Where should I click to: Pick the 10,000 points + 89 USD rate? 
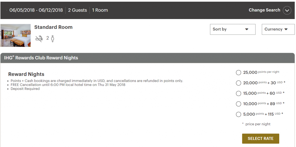(238, 104)
